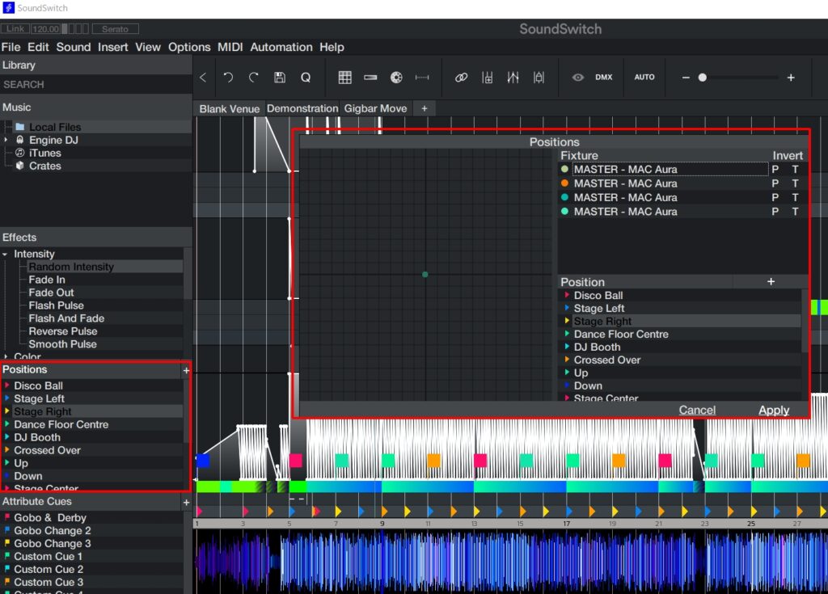828x594 pixels.
Task: Click the position dot in pan/tilt grid
Action: (x=425, y=275)
